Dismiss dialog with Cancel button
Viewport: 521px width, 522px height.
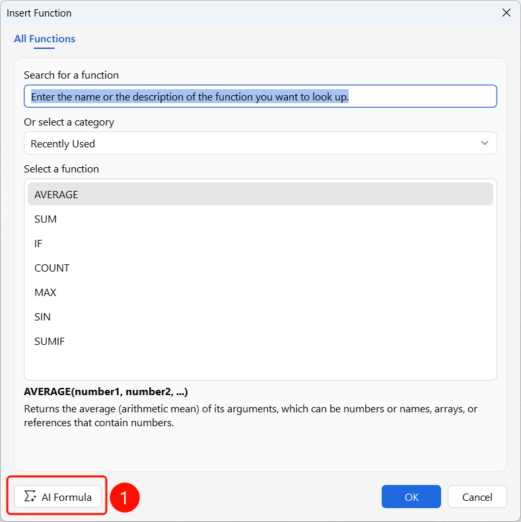477,497
